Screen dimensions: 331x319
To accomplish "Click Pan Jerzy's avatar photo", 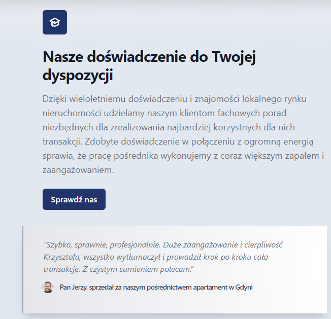I will (x=47, y=287).
